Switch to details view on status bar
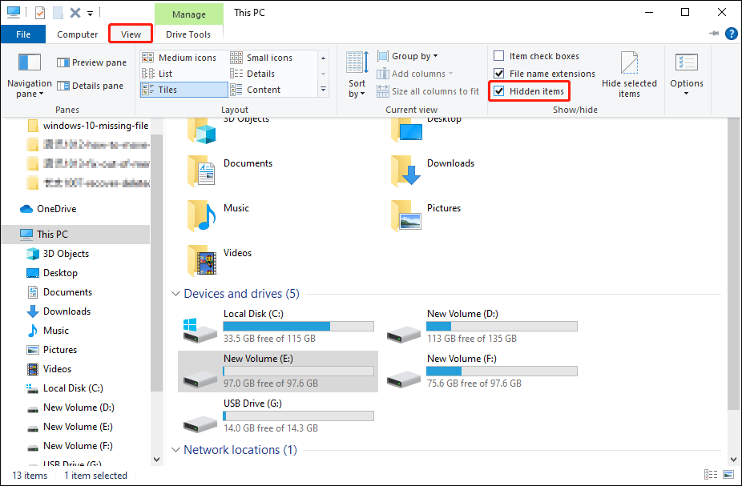Viewport: 742px width, 486px height. click(710, 474)
